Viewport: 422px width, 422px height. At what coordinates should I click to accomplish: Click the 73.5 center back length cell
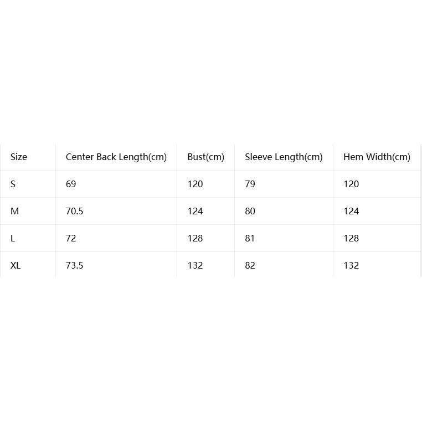74,266
